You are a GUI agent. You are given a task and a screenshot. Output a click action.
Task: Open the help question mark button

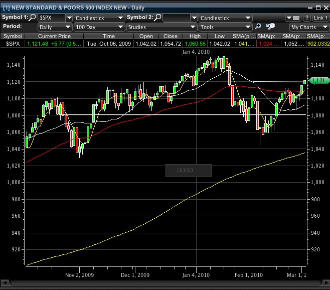pyautogui.click(x=306, y=18)
